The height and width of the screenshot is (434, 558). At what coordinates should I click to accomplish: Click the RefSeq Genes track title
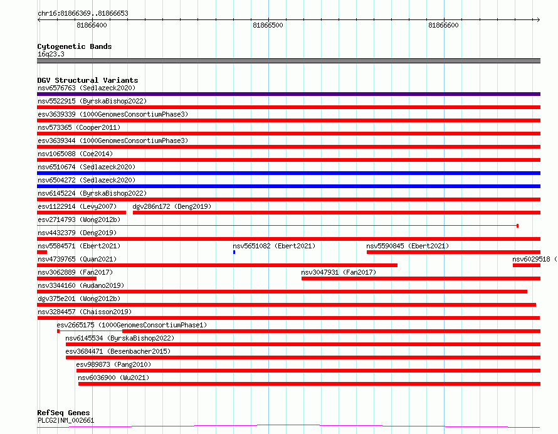(63, 413)
